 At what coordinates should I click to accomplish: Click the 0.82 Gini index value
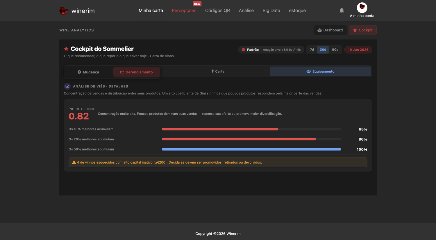click(x=79, y=116)
